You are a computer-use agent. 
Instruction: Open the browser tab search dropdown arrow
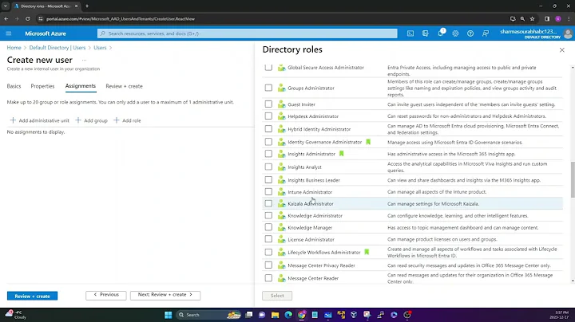[x=6, y=6]
